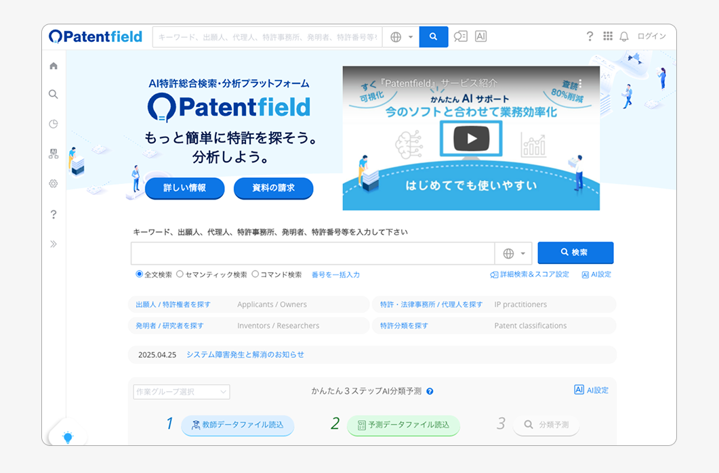This screenshot has height=473, width=719.
Task: Open header search language globe dropdown
Action: point(401,37)
